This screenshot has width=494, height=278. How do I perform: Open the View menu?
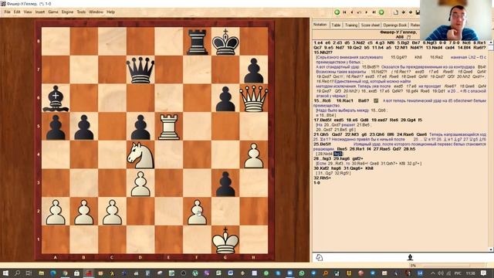coord(28,12)
